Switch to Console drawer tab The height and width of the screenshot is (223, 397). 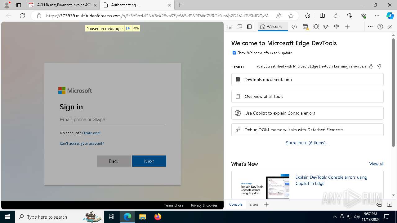(236, 204)
